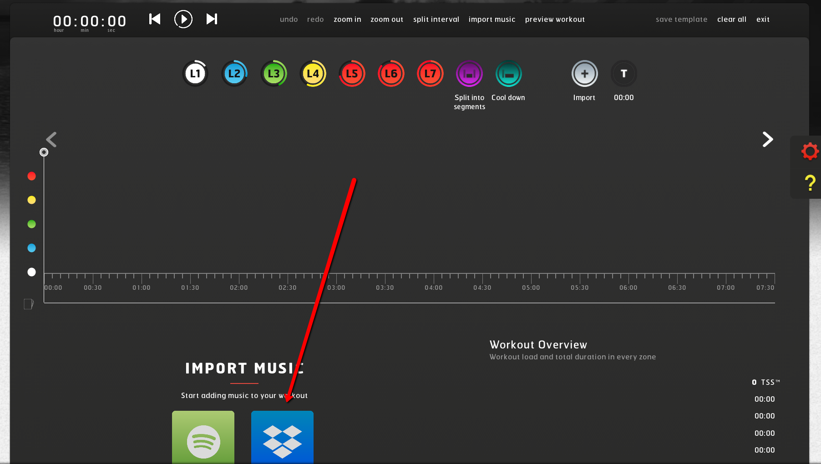This screenshot has width=821, height=464.
Task: Import music from Dropbox
Action: click(x=282, y=437)
